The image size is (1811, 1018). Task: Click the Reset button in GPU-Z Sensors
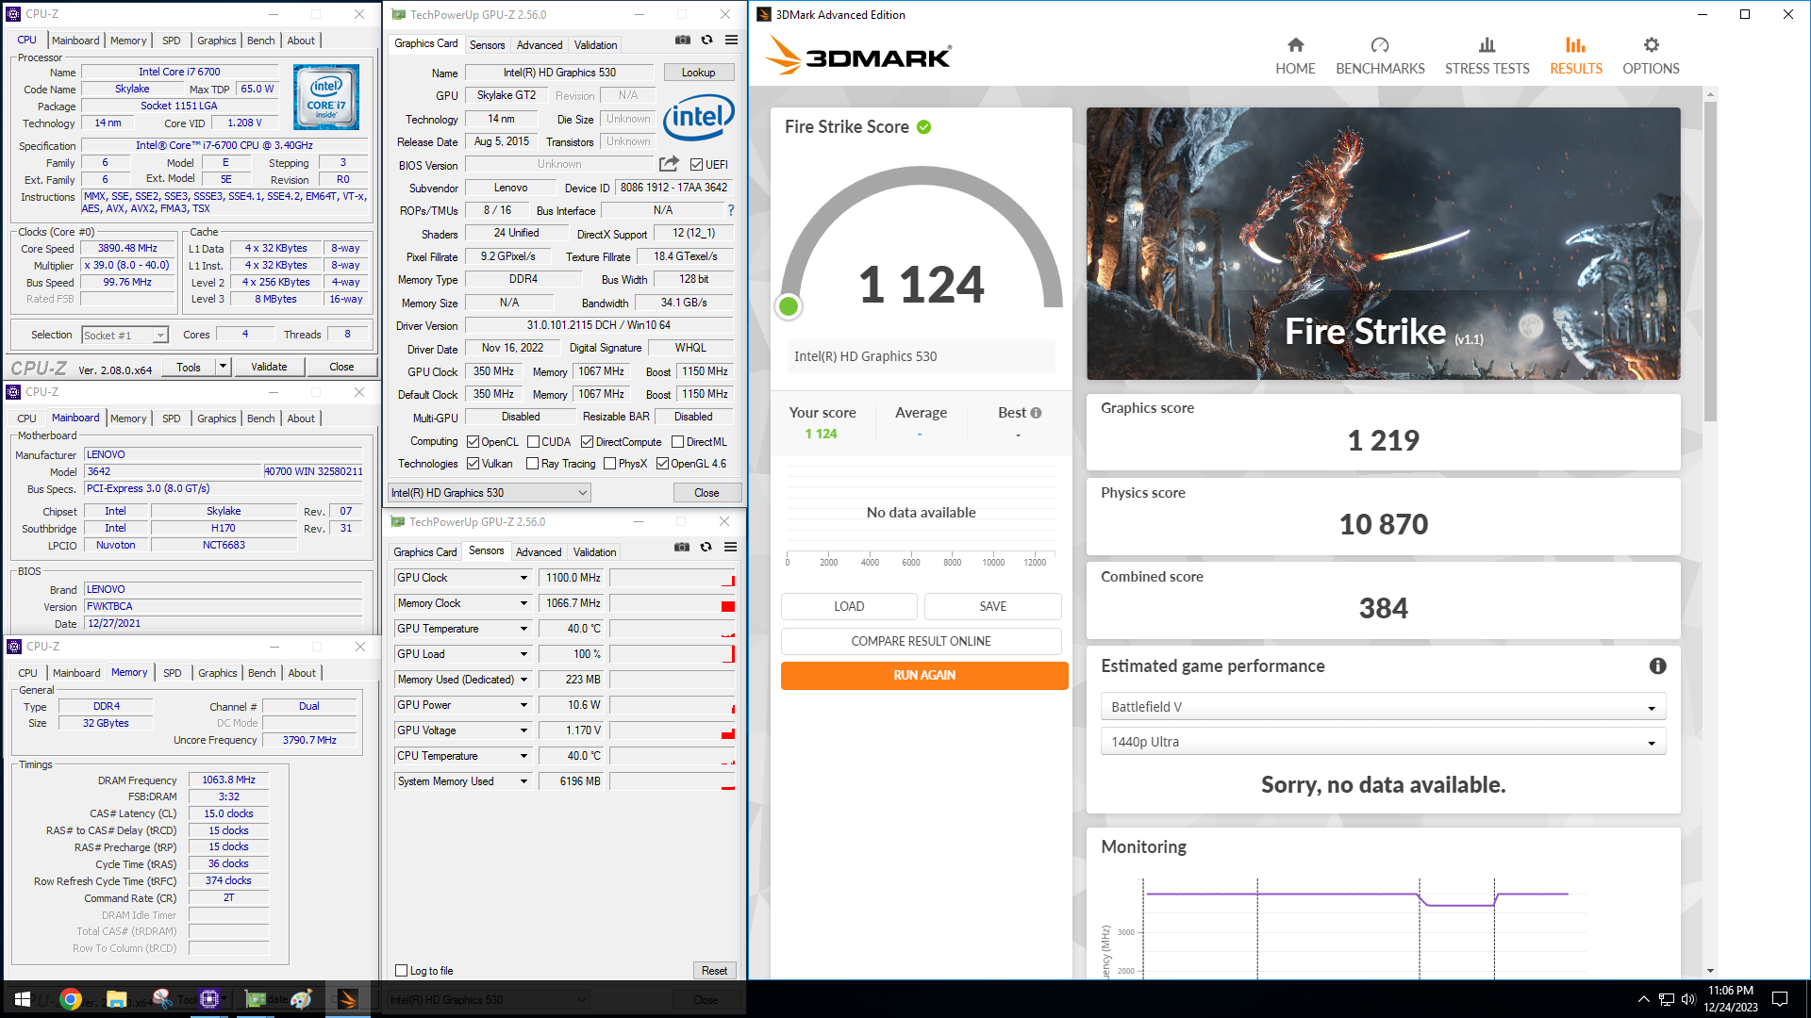pos(715,971)
